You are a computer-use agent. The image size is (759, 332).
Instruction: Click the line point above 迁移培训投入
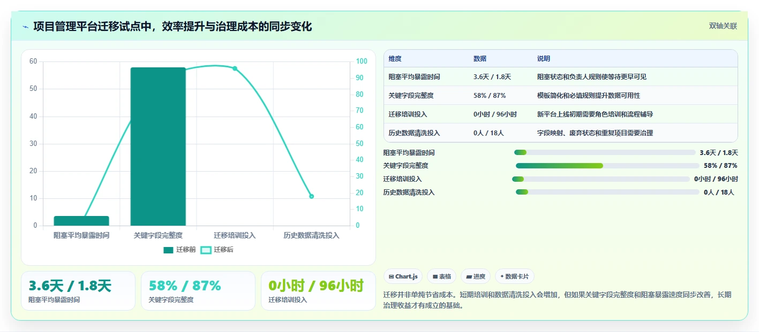pyautogui.click(x=235, y=68)
